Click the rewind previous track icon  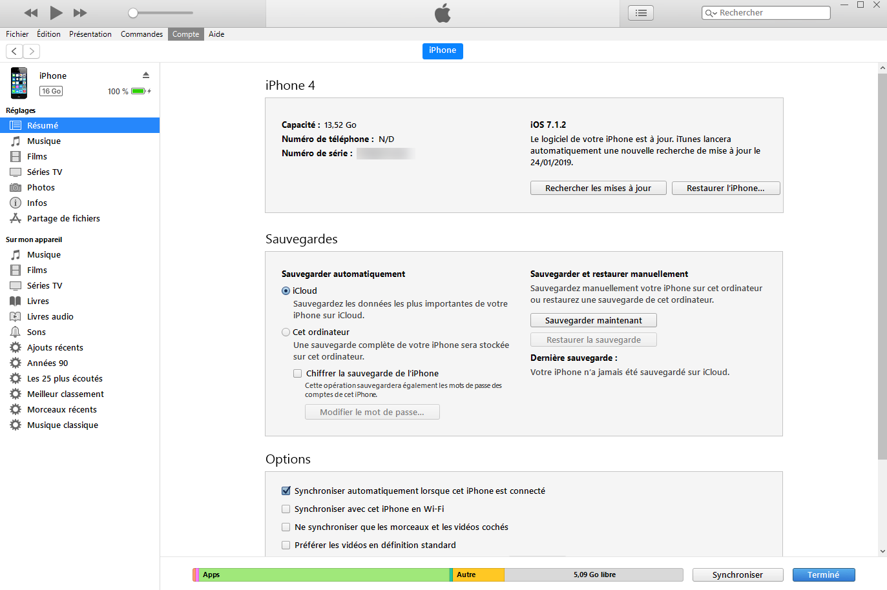pyautogui.click(x=30, y=13)
